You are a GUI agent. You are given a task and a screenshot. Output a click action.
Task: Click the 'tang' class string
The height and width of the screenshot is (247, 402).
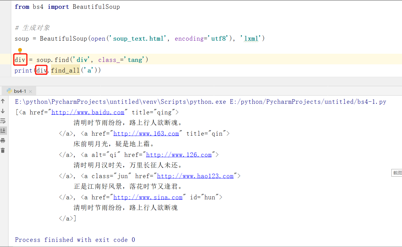point(135,60)
